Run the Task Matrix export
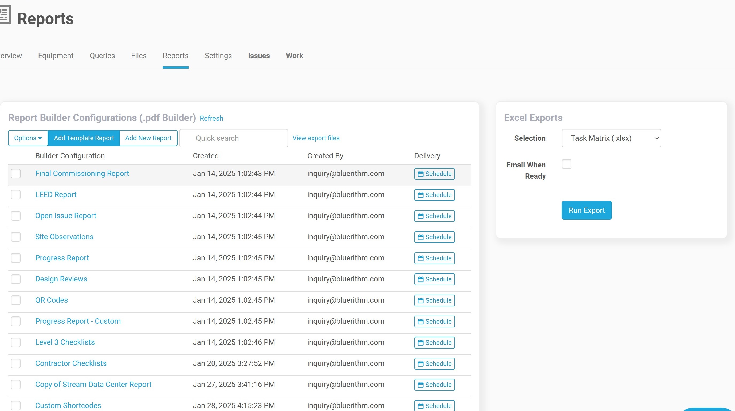Viewport: 735px width, 411px height. [586, 210]
